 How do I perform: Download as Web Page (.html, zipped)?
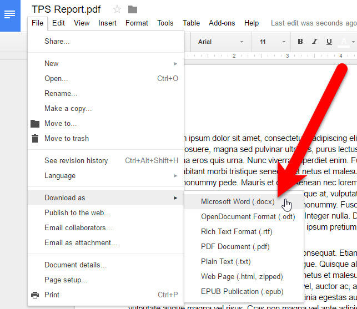point(244,277)
